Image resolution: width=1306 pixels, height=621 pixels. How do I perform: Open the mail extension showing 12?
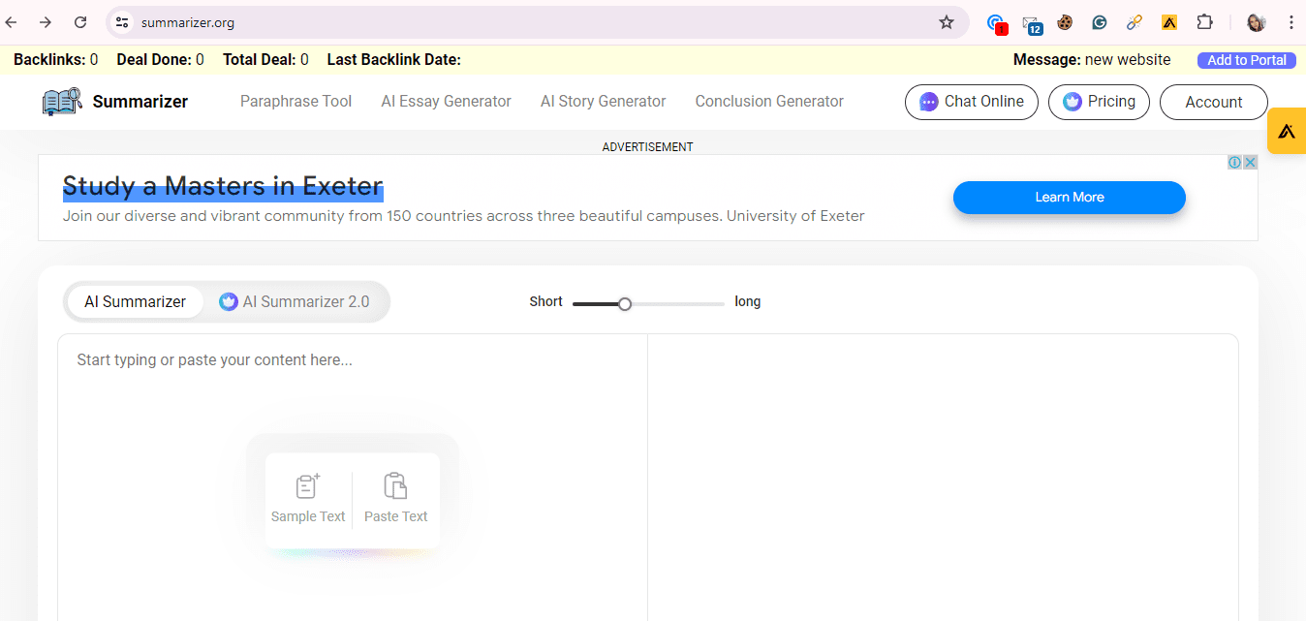(1032, 23)
